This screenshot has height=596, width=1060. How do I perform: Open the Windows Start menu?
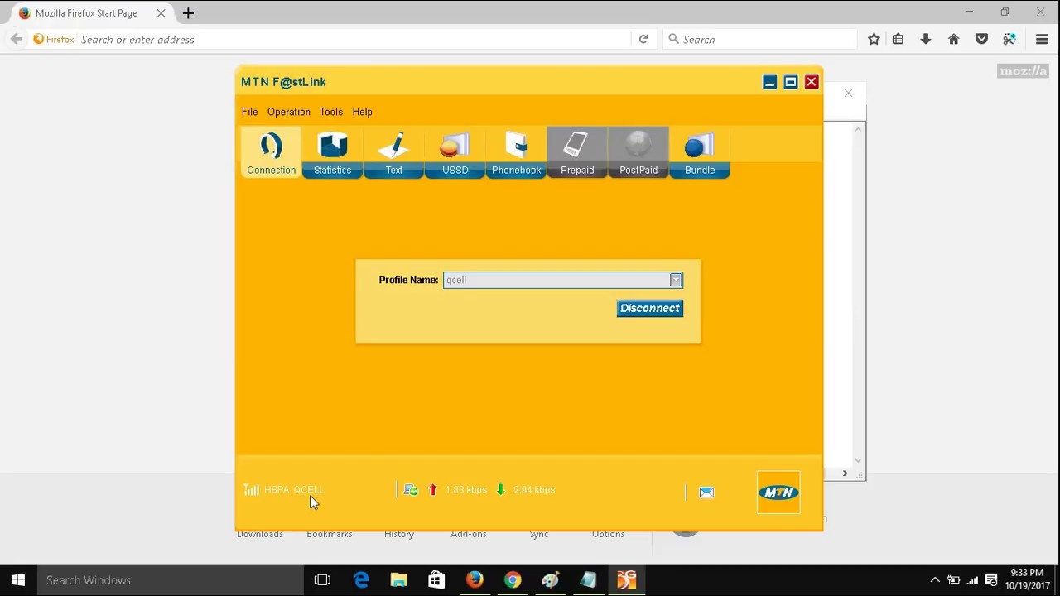point(18,580)
